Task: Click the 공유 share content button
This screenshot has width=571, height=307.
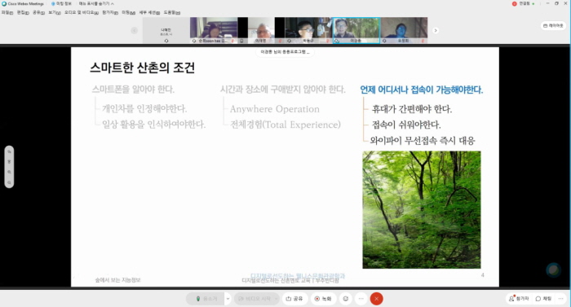Action: point(294,299)
